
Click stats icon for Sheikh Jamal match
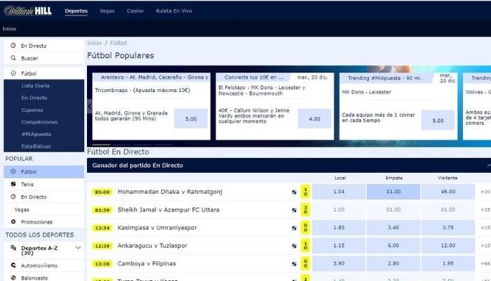pos(294,210)
